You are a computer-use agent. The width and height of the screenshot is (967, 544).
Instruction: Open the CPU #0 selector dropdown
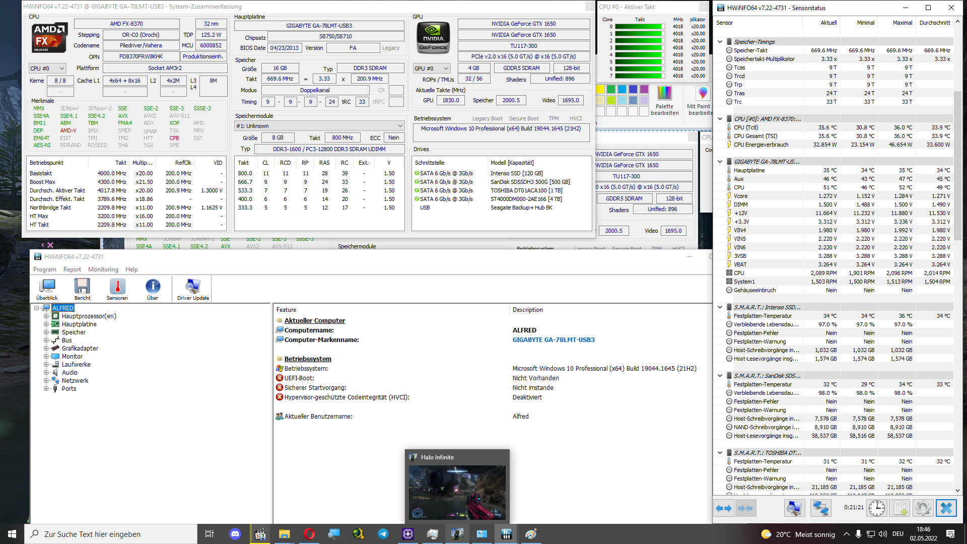point(48,69)
